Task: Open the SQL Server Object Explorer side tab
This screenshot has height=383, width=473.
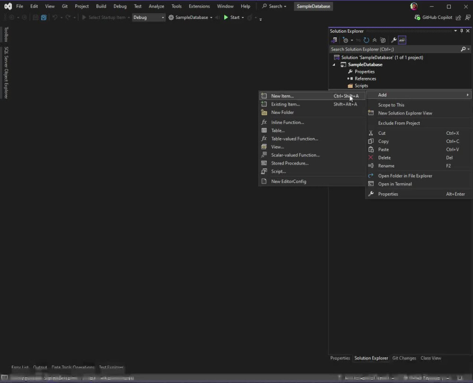Action: pos(6,73)
